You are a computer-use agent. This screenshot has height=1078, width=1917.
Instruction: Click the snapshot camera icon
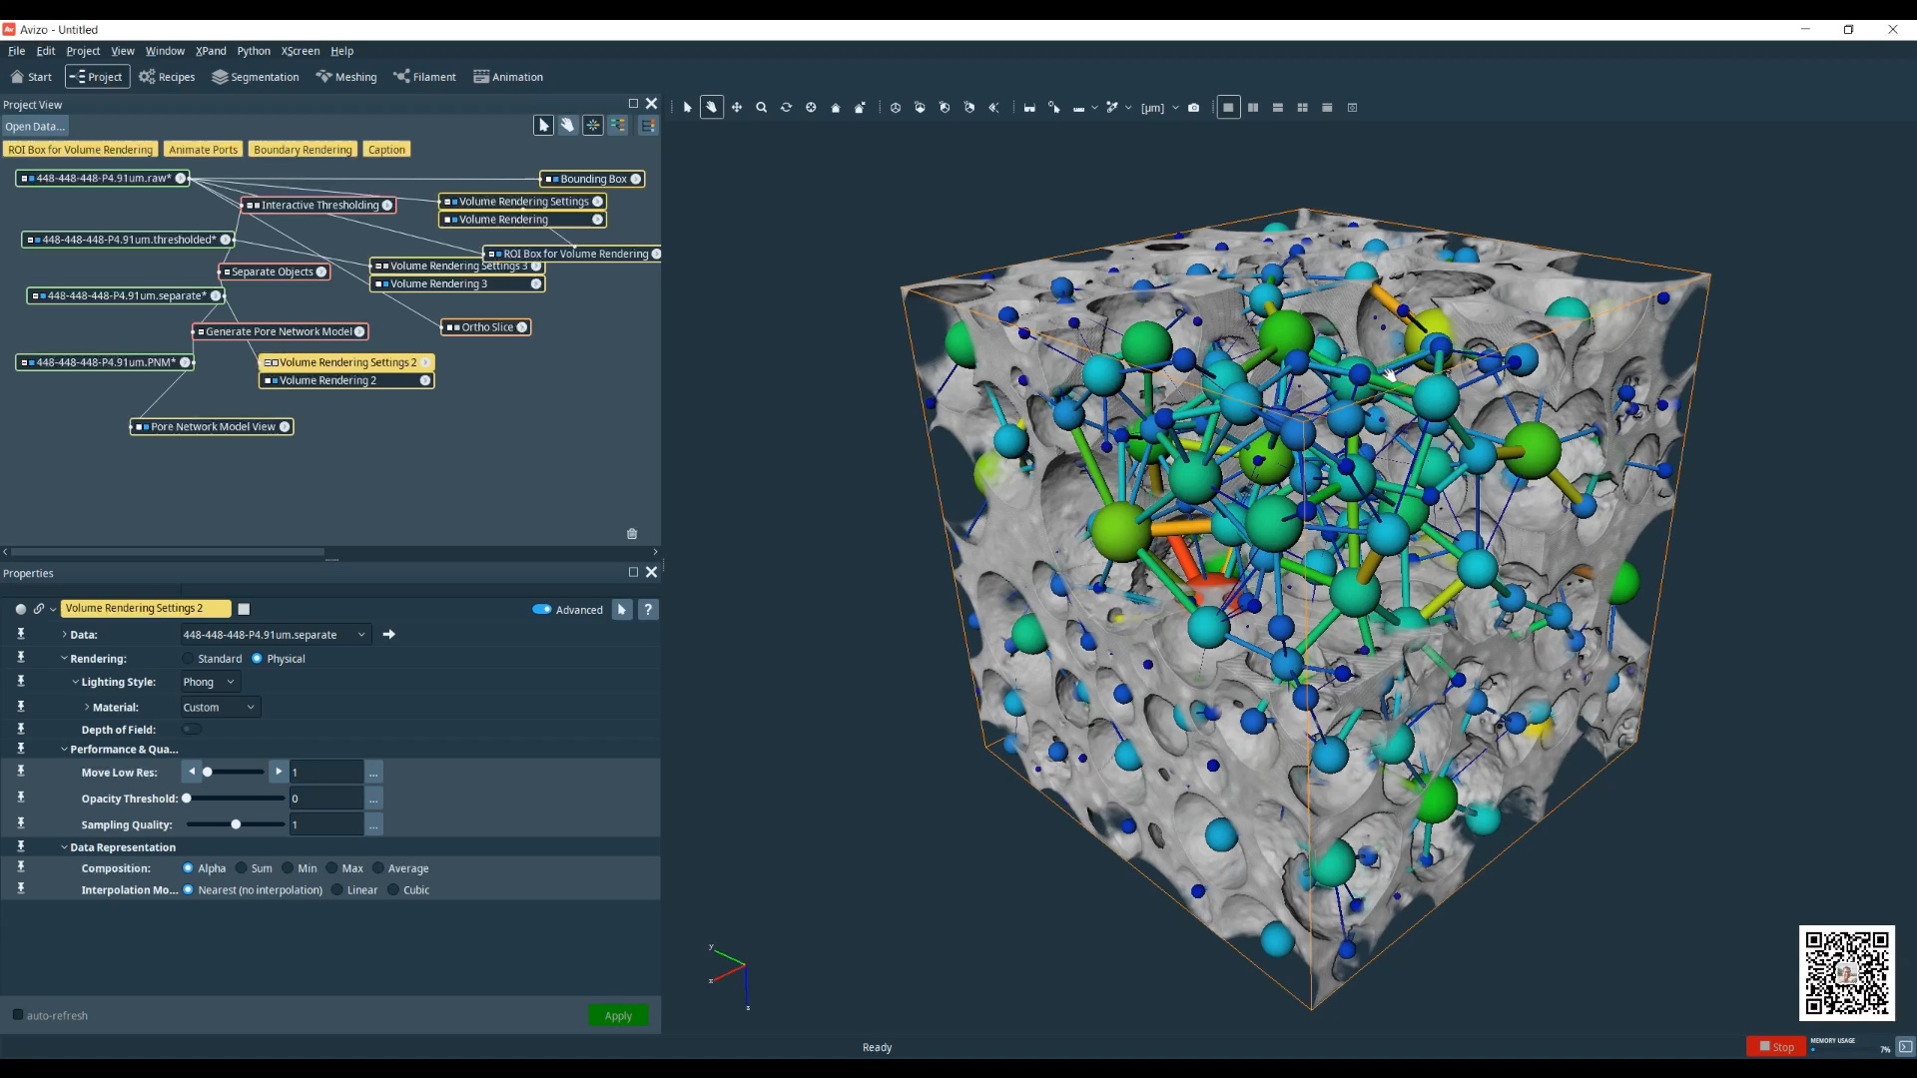tap(1193, 108)
